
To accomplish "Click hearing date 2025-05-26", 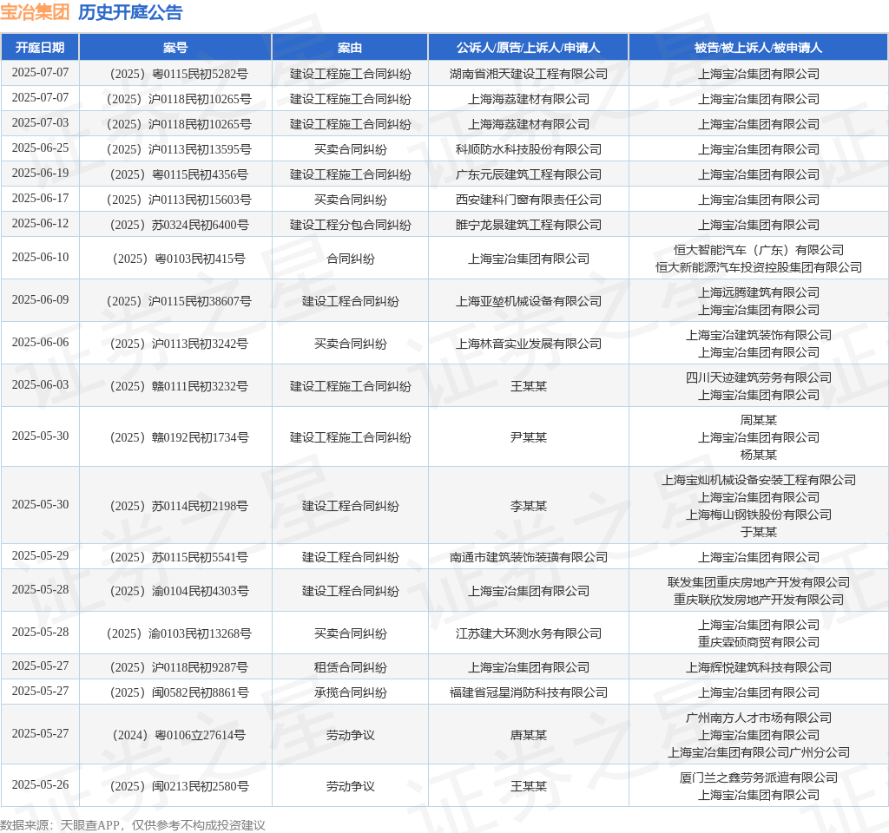I will coord(40,784).
